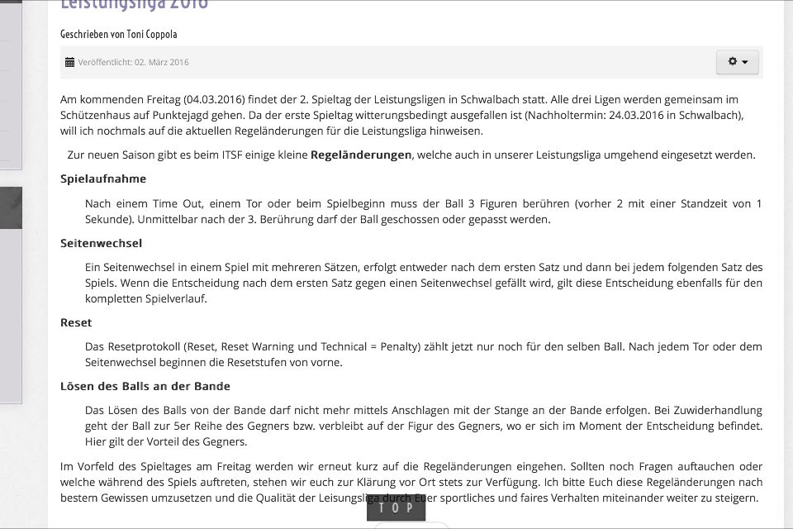Open the gear options dropdown
The image size is (793, 529).
tap(737, 62)
